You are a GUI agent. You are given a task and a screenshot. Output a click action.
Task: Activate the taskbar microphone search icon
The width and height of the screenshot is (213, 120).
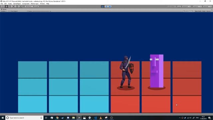41,118
